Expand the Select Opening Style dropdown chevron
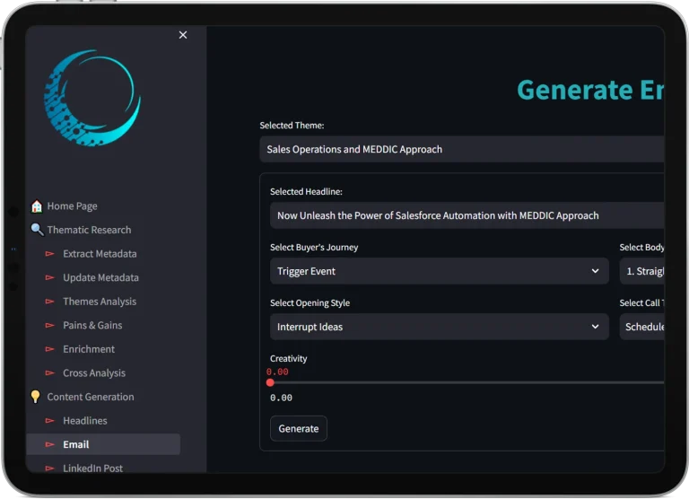The height and width of the screenshot is (499, 689). click(595, 327)
